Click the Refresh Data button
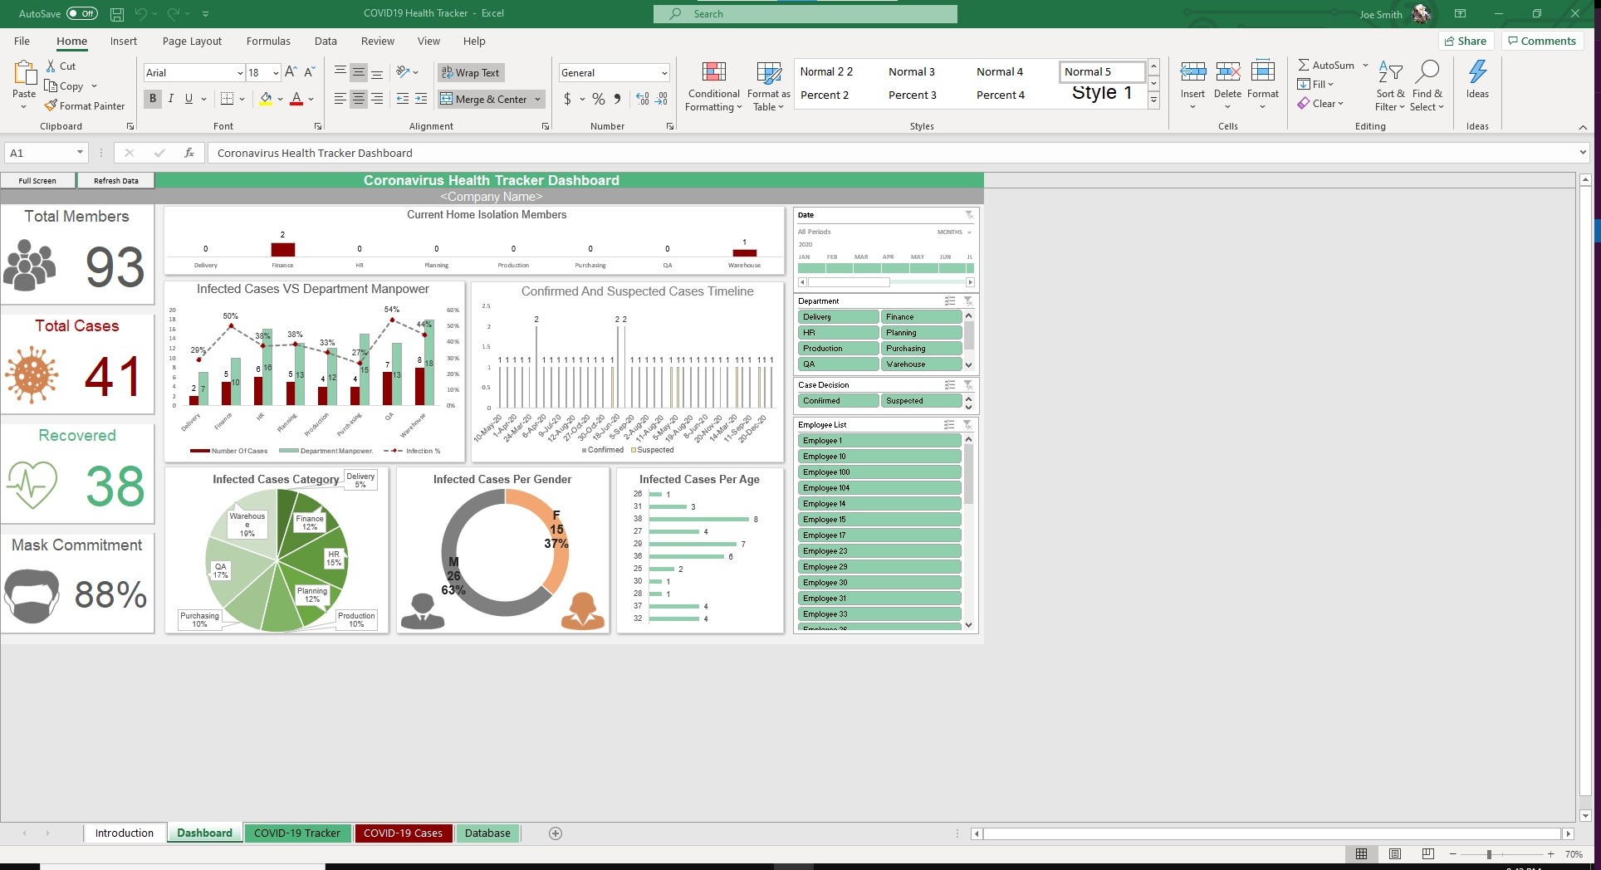This screenshot has height=870, width=1601. 115,180
